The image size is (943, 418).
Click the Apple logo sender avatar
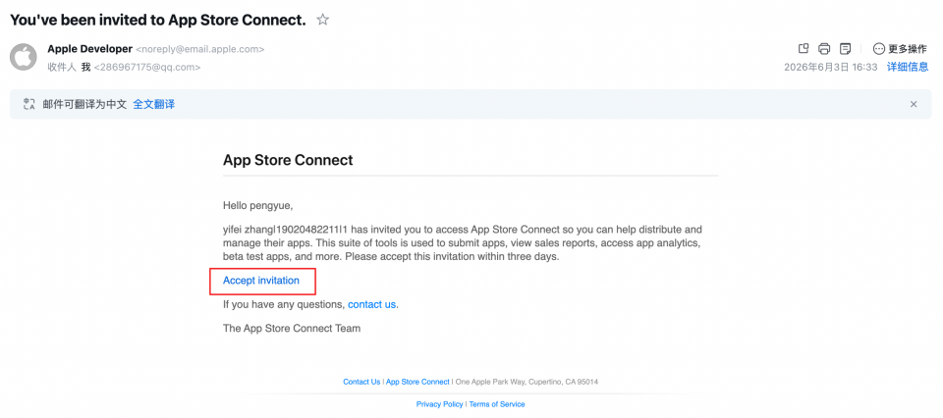click(24, 57)
